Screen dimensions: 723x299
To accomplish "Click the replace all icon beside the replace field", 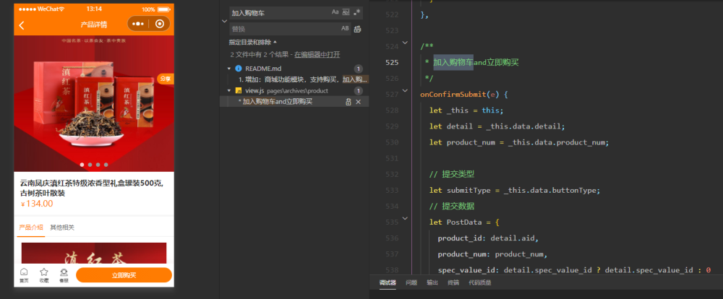I will (x=357, y=29).
